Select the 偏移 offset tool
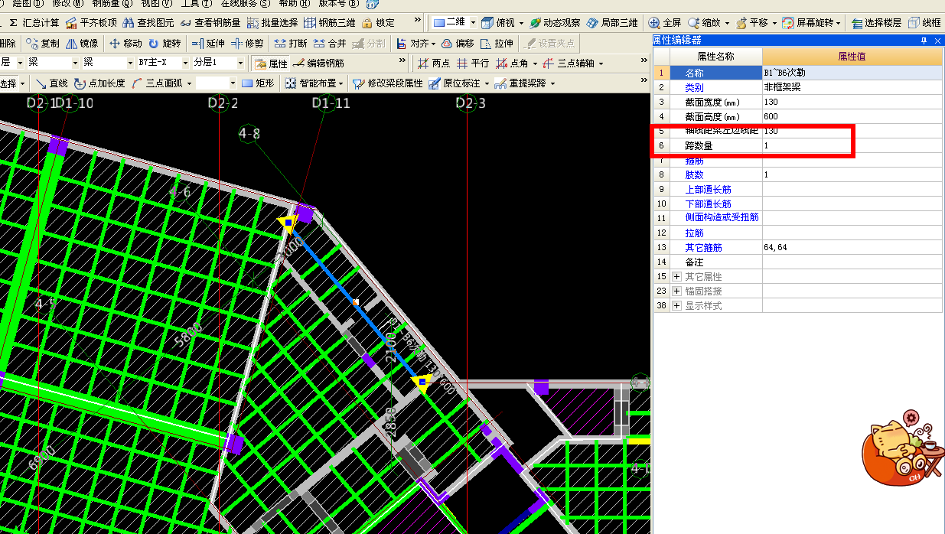Image resolution: width=945 pixels, height=534 pixels. (458, 44)
